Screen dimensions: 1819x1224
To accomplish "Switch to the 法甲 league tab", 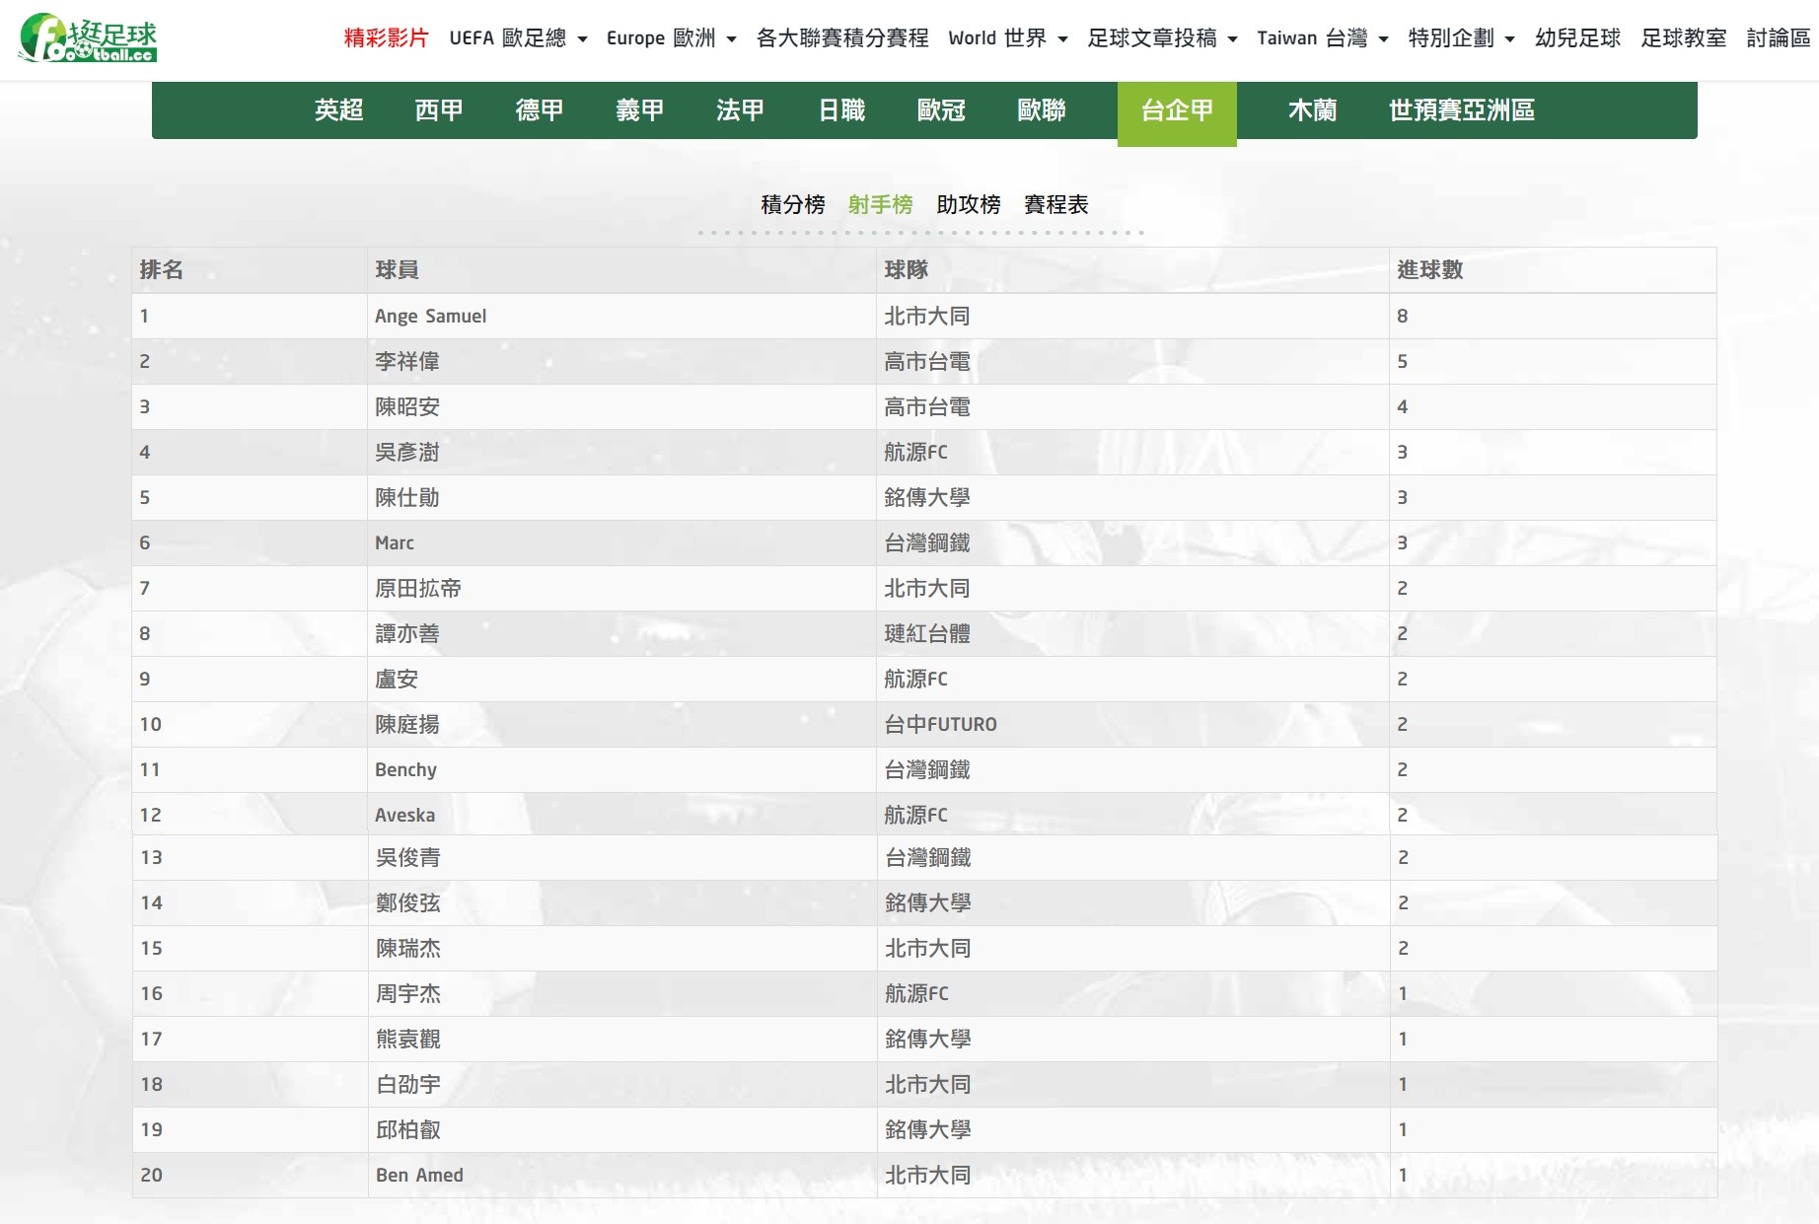I will coord(741,110).
